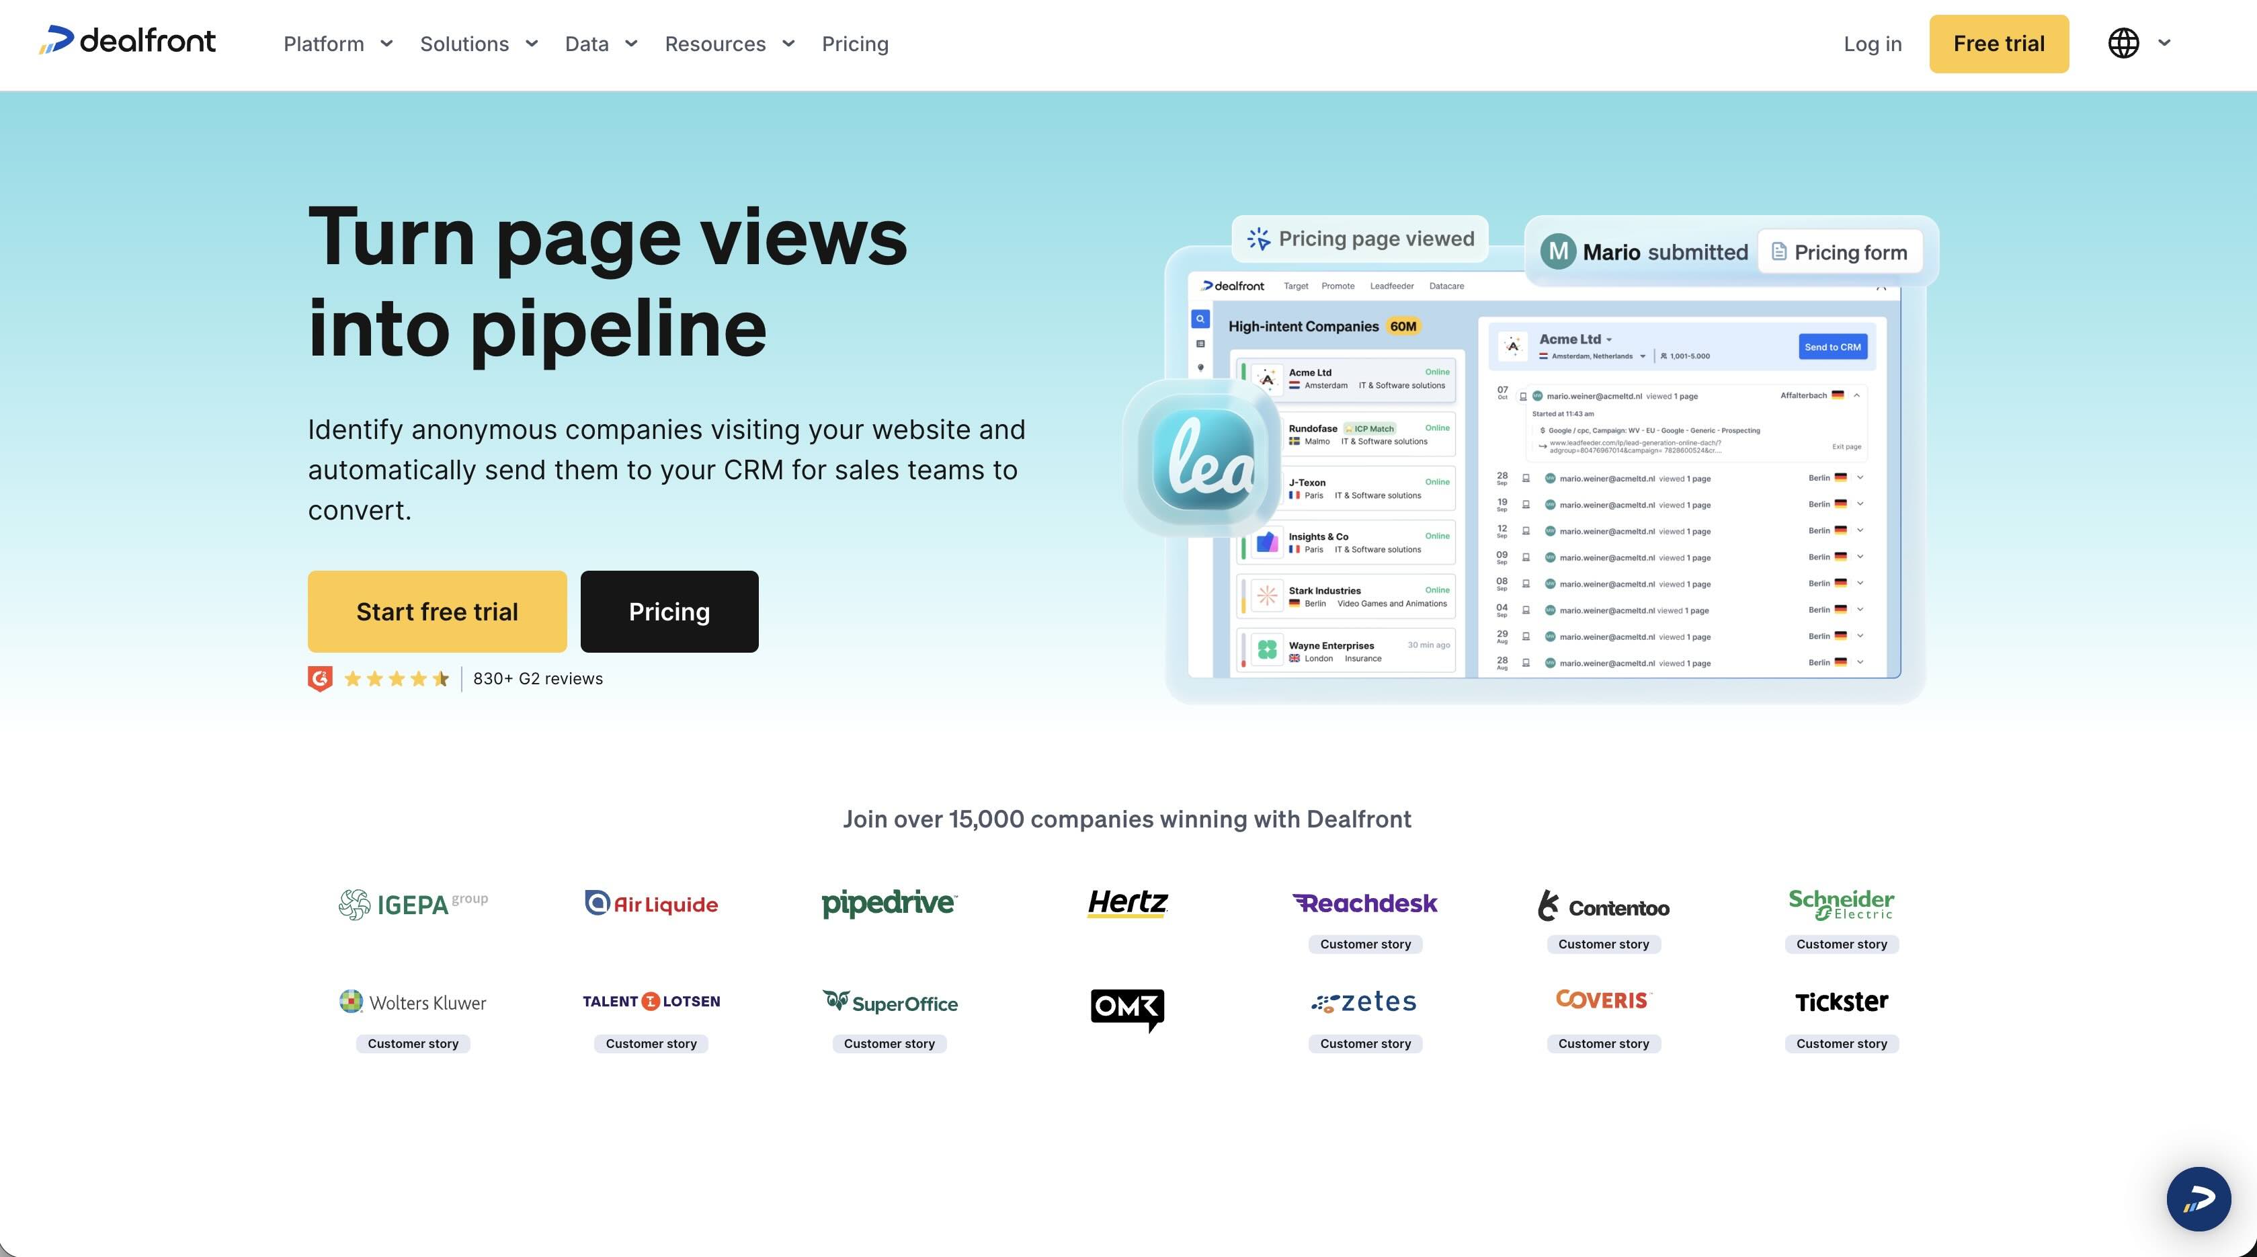Click the G2 badge icon next to reviews
The height and width of the screenshot is (1257, 2257).
321,678
